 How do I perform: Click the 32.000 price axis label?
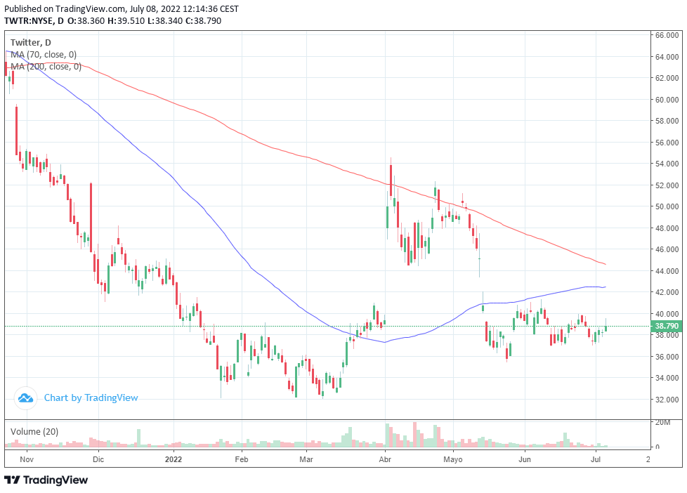pyautogui.click(x=667, y=399)
